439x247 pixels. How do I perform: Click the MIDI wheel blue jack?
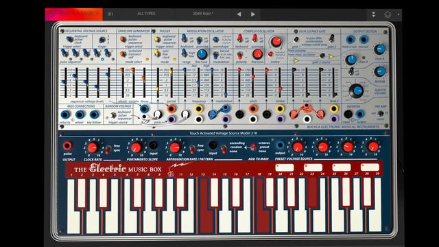[80, 115]
